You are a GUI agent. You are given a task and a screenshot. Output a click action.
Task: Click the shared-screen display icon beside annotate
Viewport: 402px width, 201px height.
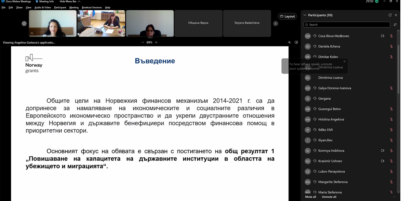tap(296, 43)
